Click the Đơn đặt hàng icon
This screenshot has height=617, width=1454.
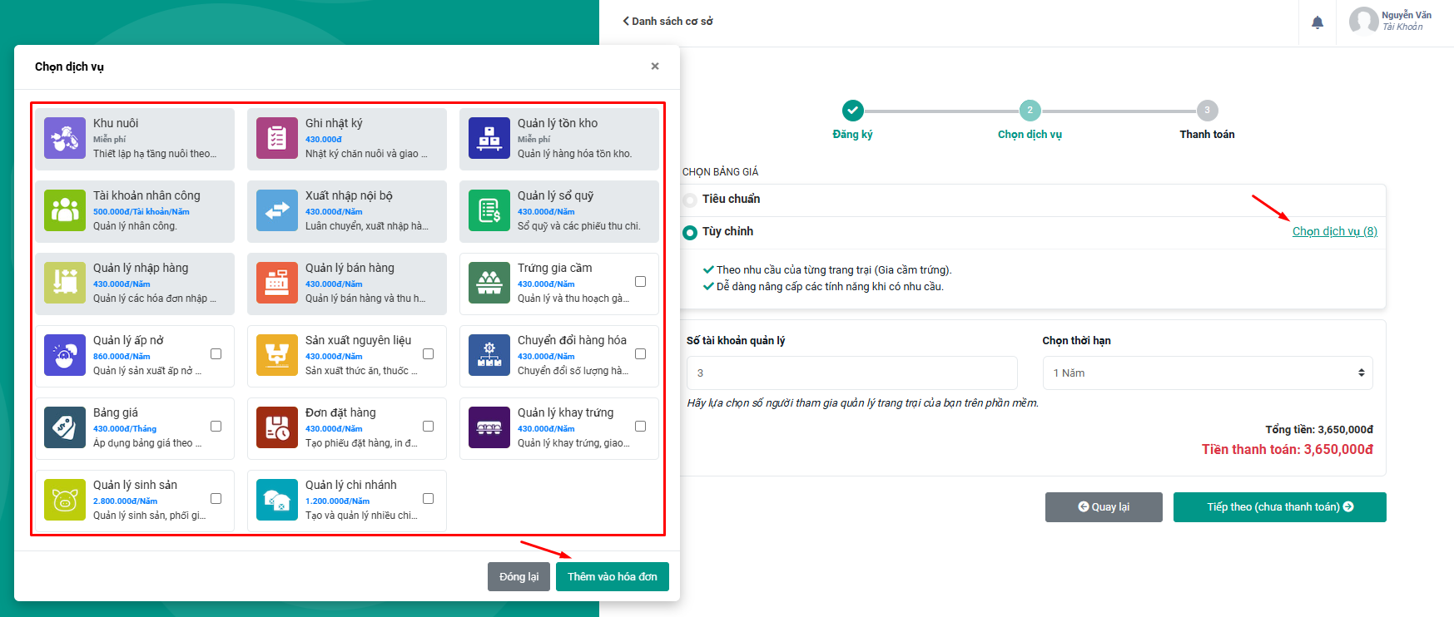coord(277,427)
